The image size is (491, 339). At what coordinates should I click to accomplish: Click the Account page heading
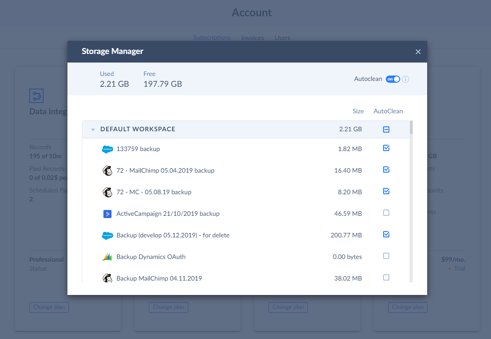click(252, 13)
